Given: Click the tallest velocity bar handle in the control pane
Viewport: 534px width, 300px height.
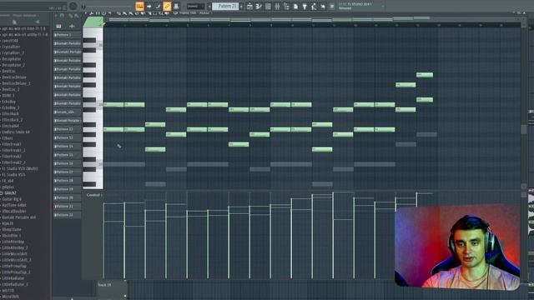Looking at the screenshot, I should [334, 192].
